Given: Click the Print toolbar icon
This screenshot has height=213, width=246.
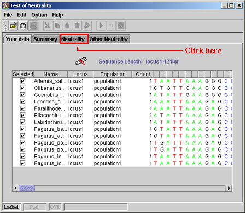Looking at the screenshot, I should [33, 26].
